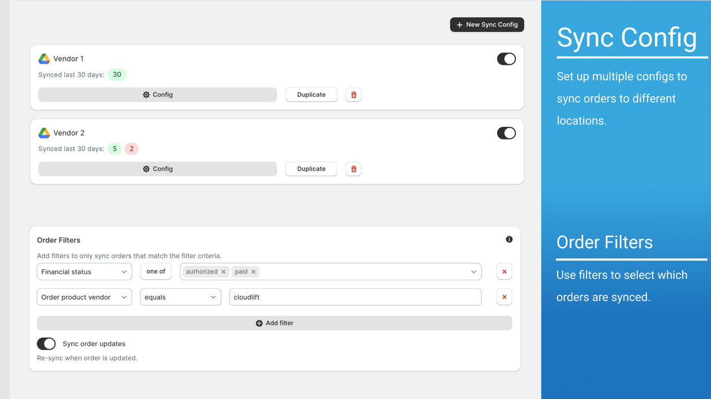Viewport: 711px width, 399px height.
Task: Delete Vendor 1 using the red trash icon
Action: pos(353,95)
